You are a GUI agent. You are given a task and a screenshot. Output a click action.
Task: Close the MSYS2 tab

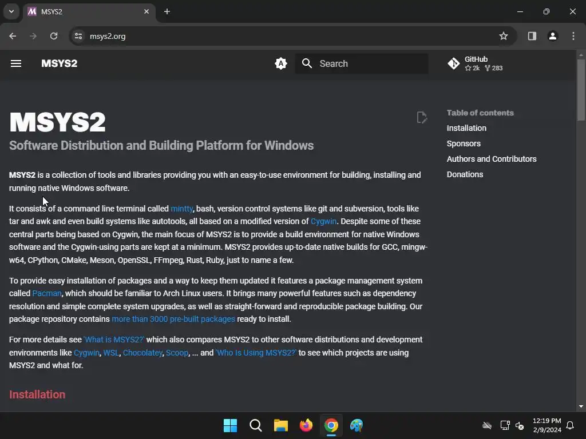coord(146,11)
